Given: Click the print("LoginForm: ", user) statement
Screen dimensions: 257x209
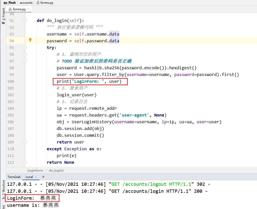Looking at the screenshot, I should point(89,81).
